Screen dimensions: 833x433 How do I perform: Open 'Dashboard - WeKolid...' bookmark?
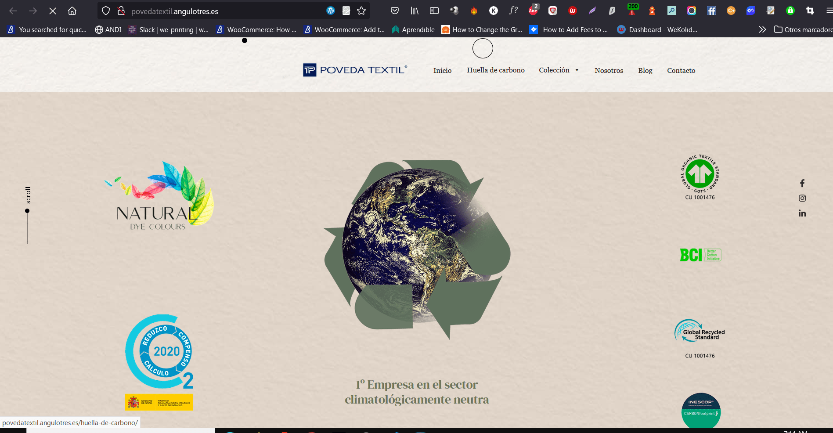click(x=657, y=29)
